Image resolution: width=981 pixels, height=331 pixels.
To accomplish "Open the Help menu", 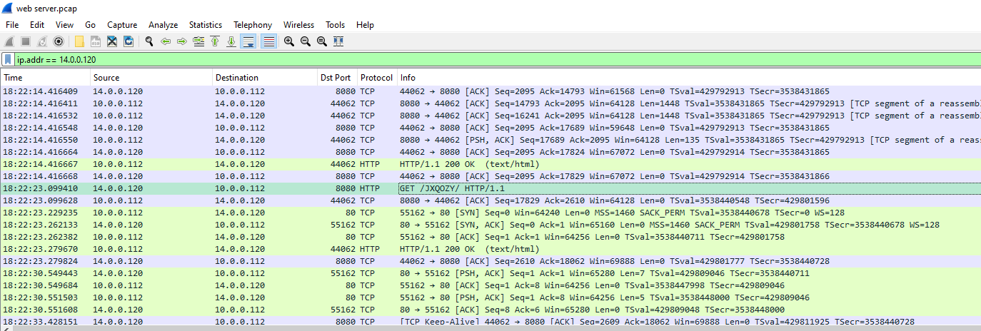I will pyautogui.click(x=365, y=25).
